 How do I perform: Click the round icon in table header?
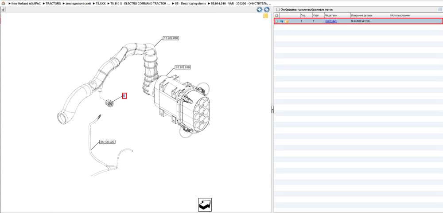pyautogui.click(x=276, y=15)
